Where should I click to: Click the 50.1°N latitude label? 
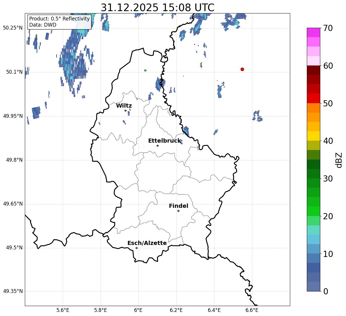tap(14, 72)
